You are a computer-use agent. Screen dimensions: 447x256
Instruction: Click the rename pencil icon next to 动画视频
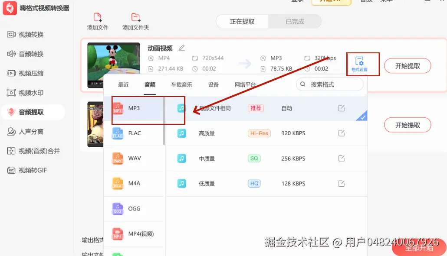point(182,48)
